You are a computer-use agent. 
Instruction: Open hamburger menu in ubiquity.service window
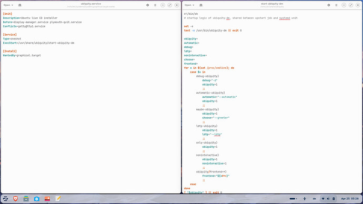pyautogui.click(x=155, y=5)
